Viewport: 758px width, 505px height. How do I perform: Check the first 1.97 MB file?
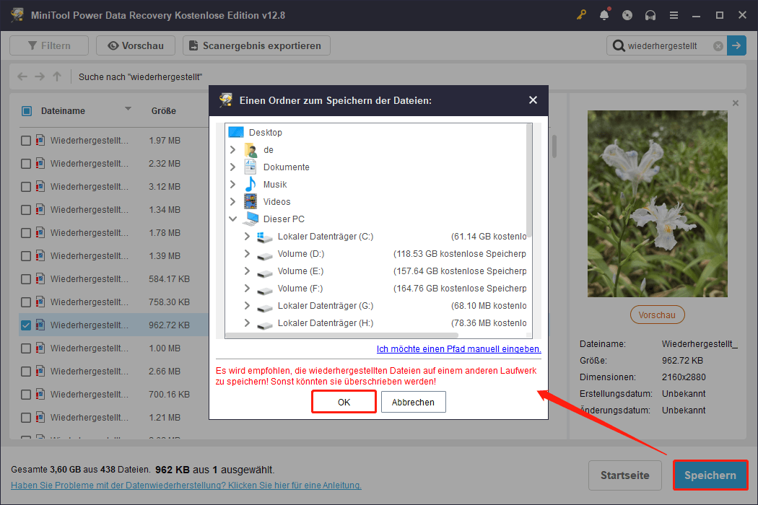coord(26,140)
